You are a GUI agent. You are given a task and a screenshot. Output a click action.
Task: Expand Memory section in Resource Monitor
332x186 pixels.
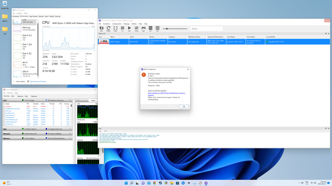70,138
